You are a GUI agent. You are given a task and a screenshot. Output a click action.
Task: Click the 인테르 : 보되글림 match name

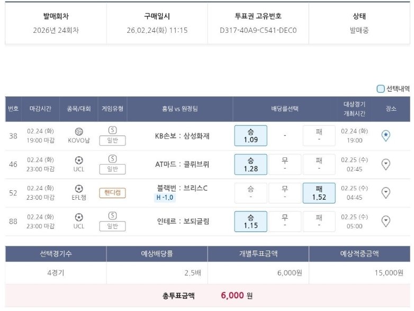[x=182, y=221]
